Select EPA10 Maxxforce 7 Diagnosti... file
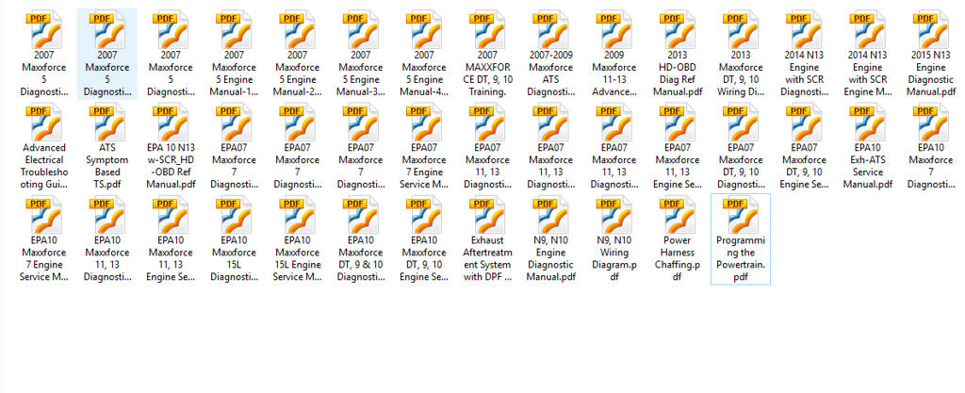The image size is (965, 393). click(931, 146)
